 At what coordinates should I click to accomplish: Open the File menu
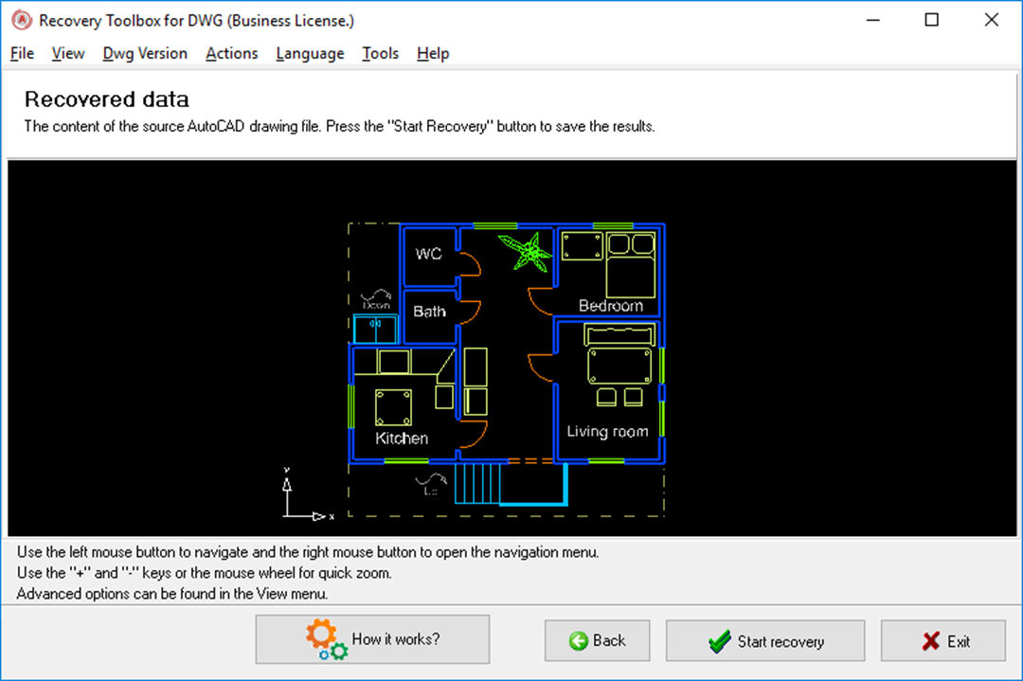(x=22, y=53)
